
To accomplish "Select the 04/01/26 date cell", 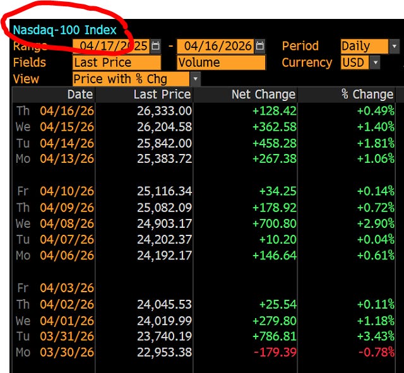I will point(67,321).
